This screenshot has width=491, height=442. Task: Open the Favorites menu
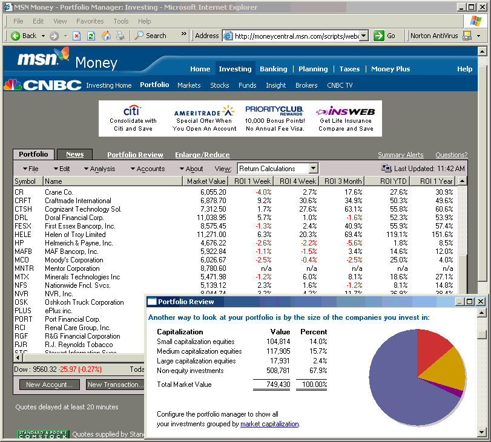pyautogui.click(x=90, y=21)
